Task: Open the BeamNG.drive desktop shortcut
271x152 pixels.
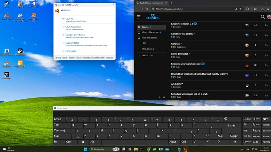Action: tap(7, 16)
